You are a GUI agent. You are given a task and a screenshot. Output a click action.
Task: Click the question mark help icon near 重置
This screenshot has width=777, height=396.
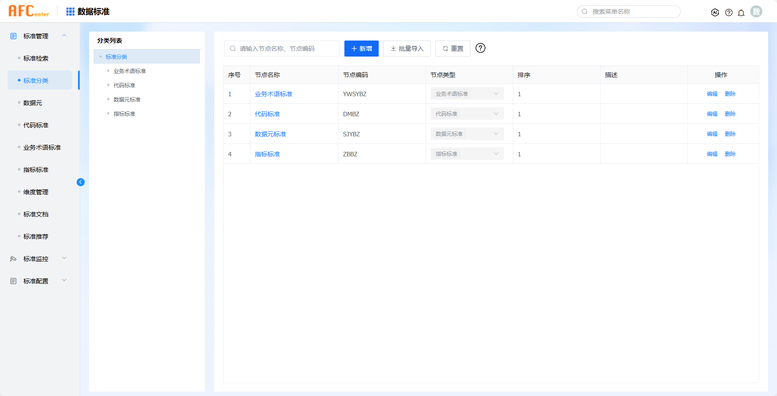pyautogui.click(x=480, y=48)
